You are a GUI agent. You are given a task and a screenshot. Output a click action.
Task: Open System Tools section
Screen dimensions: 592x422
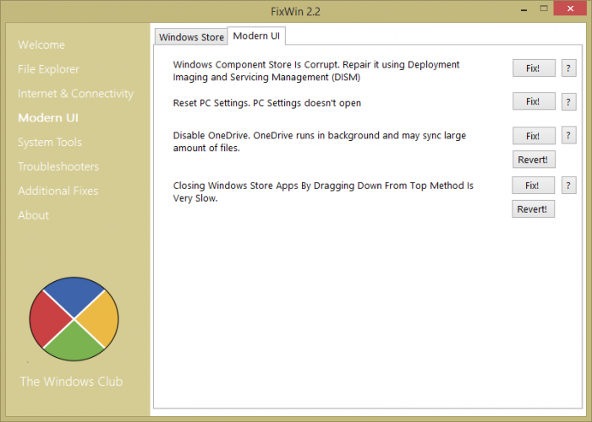coord(49,143)
